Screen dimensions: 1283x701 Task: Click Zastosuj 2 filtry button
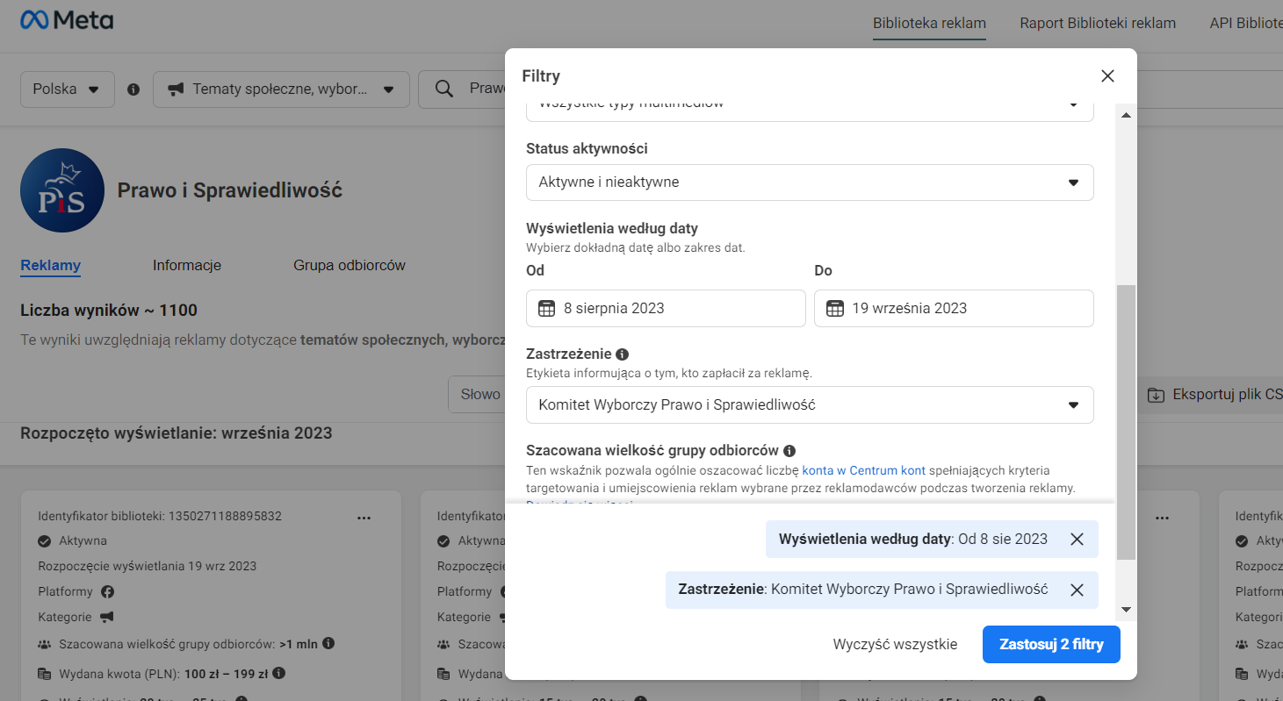coord(1050,644)
